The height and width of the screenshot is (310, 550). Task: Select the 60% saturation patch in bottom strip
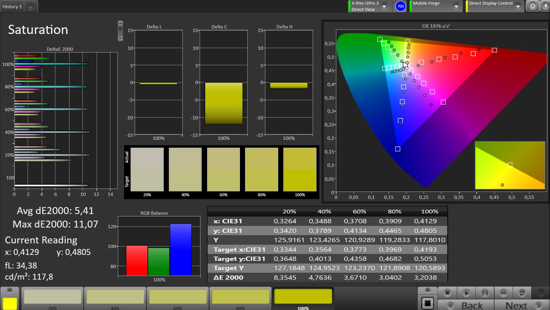pyautogui.click(x=178, y=296)
